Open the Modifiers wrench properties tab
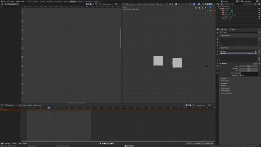 (x=217, y=54)
